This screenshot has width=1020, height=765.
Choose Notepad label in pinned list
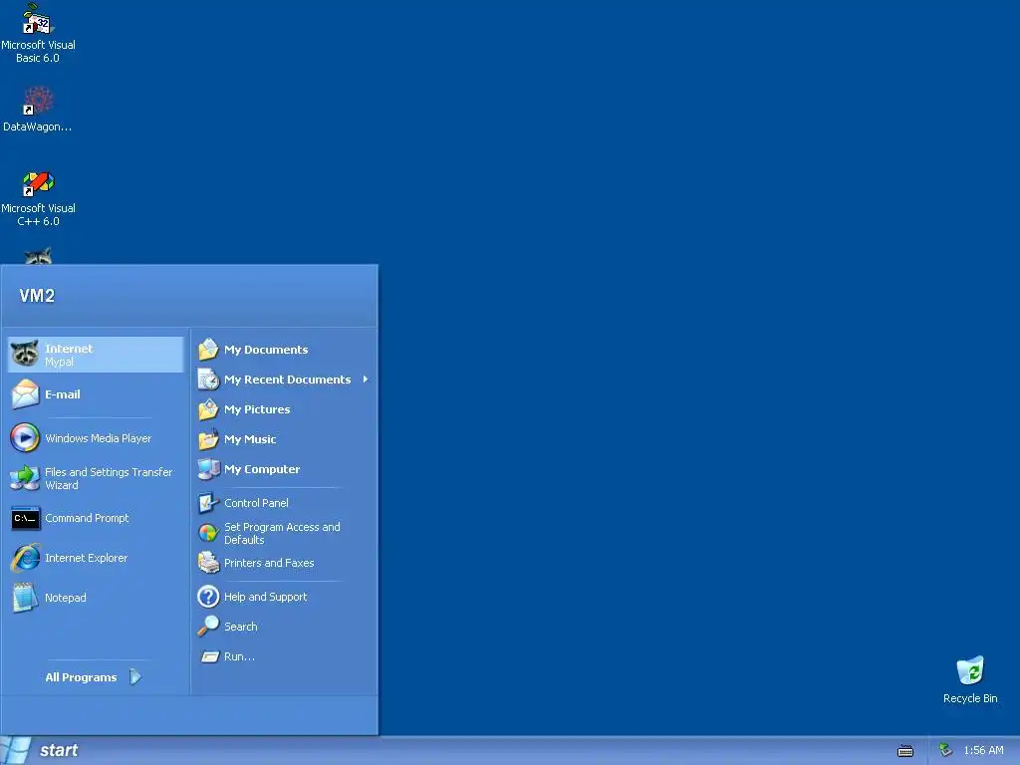pyautogui.click(x=65, y=598)
